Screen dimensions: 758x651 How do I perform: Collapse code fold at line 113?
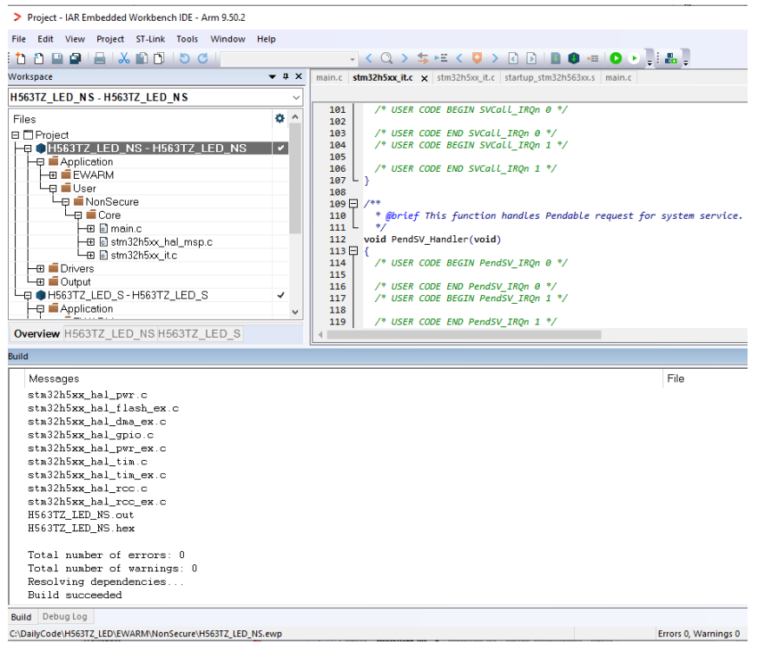click(353, 251)
